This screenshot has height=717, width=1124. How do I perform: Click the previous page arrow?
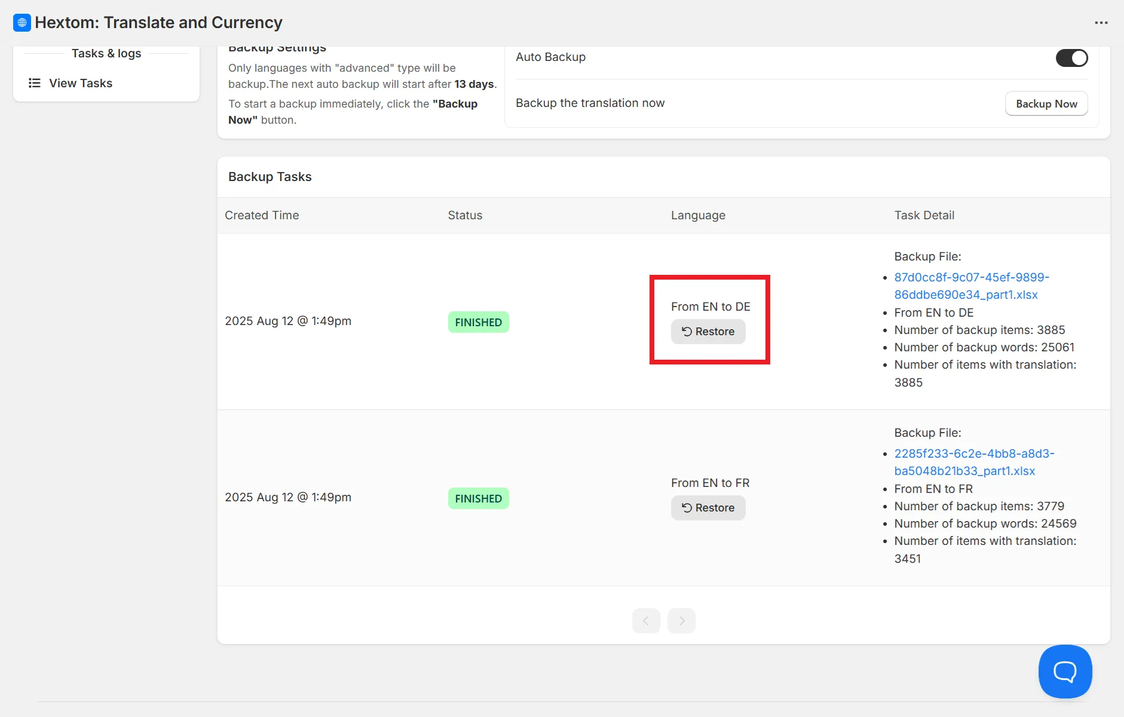[646, 621]
